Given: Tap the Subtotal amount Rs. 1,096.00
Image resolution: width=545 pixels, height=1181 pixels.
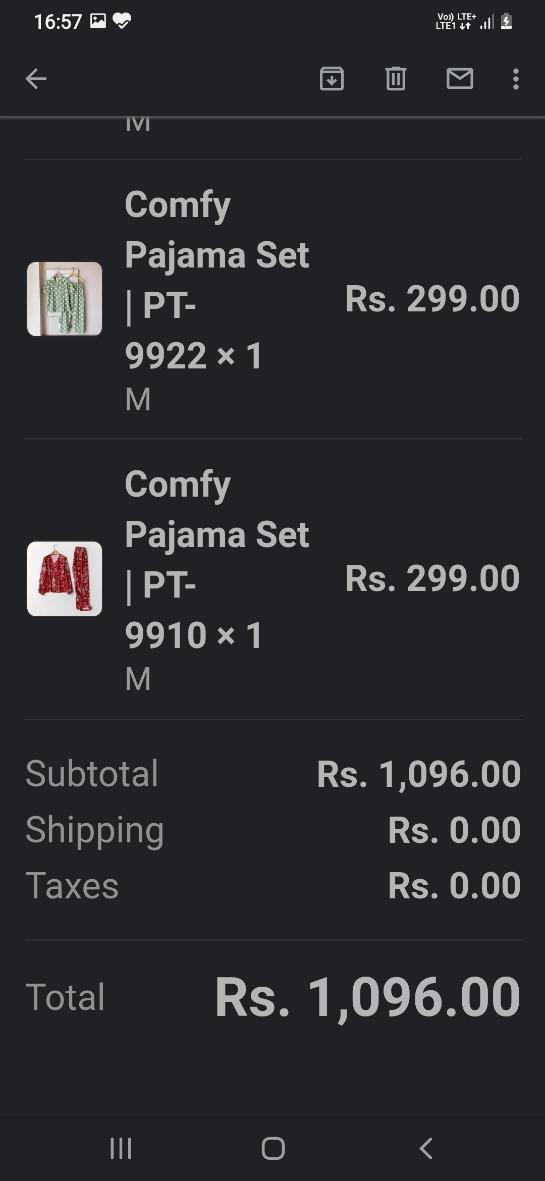Looking at the screenshot, I should (418, 774).
